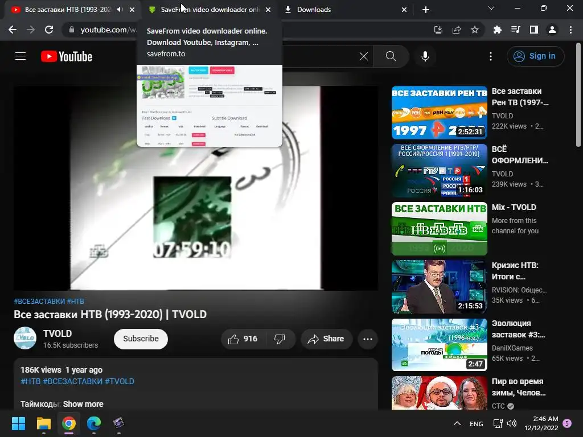Share this page from address bar
The width and height of the screenshot is (583, 437).
click(457, 30)
